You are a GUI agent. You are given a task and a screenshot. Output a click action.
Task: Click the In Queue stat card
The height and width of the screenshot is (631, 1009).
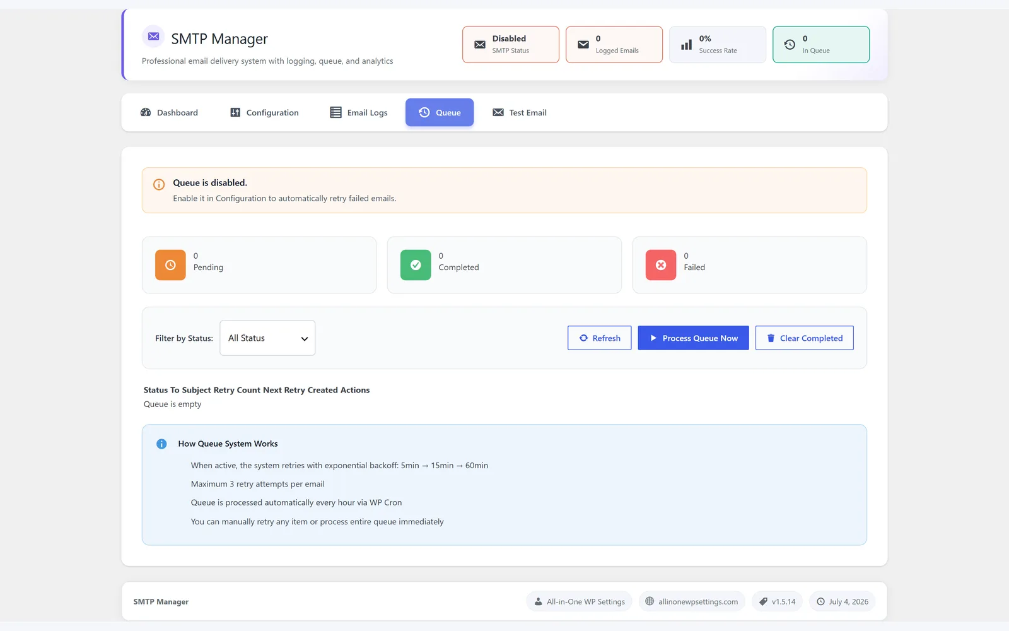(x=821, y=45)
